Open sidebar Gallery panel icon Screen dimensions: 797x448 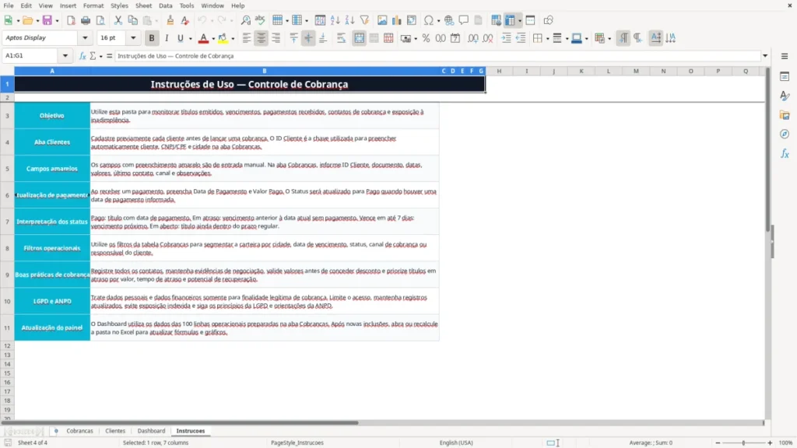(785, 115)
